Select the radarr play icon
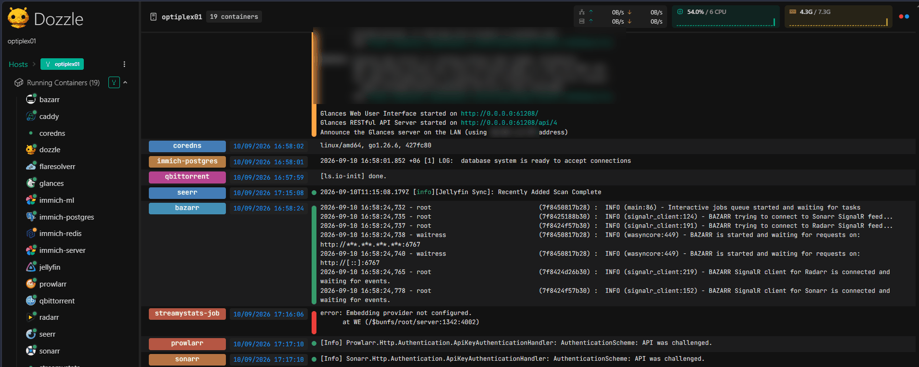The height and width of the screenshot is (367, 919). (31, 317)
